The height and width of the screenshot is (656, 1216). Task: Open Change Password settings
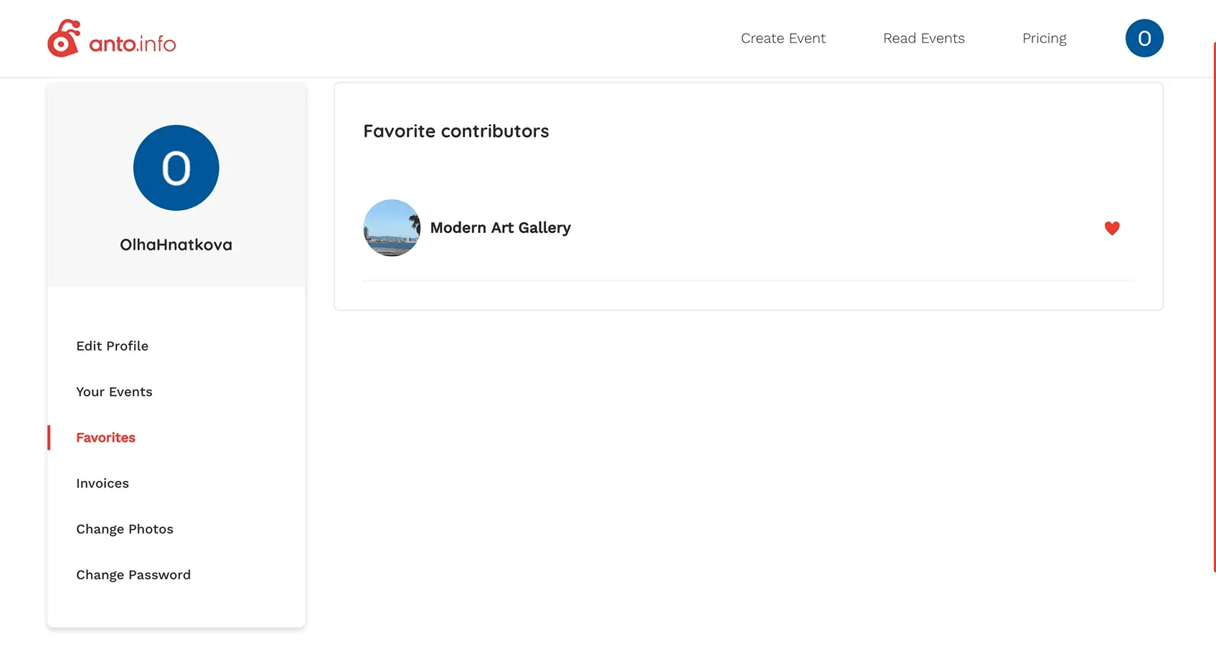click(133, 576)
